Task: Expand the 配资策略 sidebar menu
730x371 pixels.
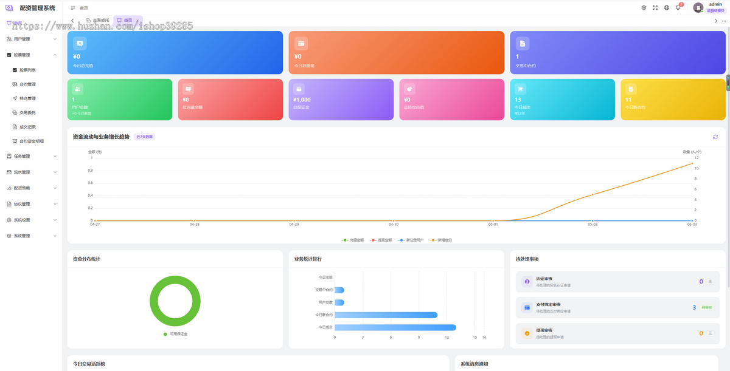Action: pos(32,188)
